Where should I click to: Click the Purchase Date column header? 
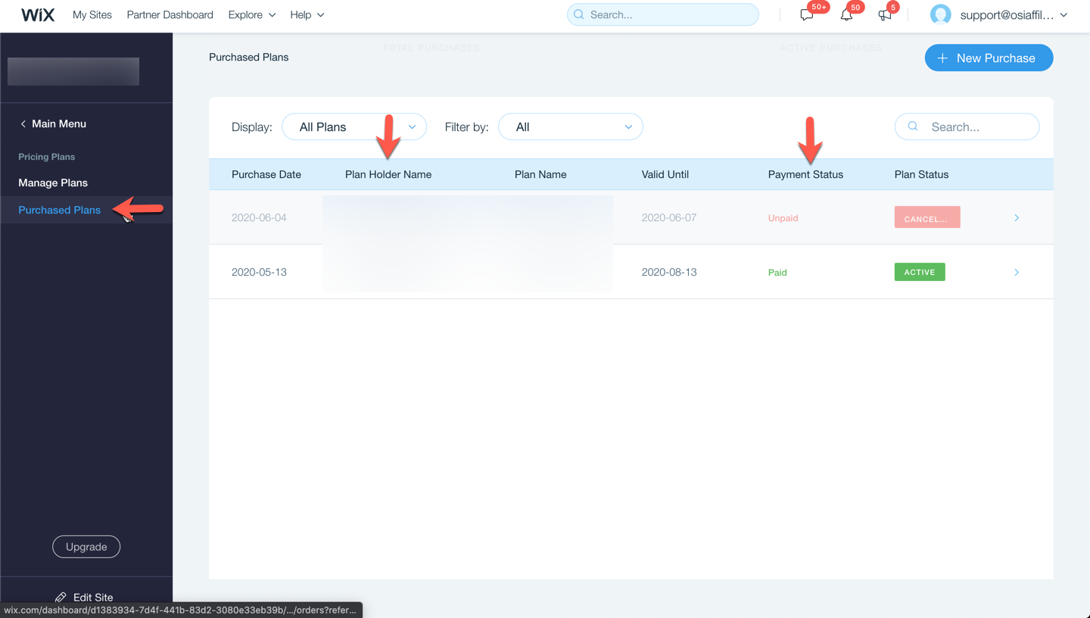point(266,174)
